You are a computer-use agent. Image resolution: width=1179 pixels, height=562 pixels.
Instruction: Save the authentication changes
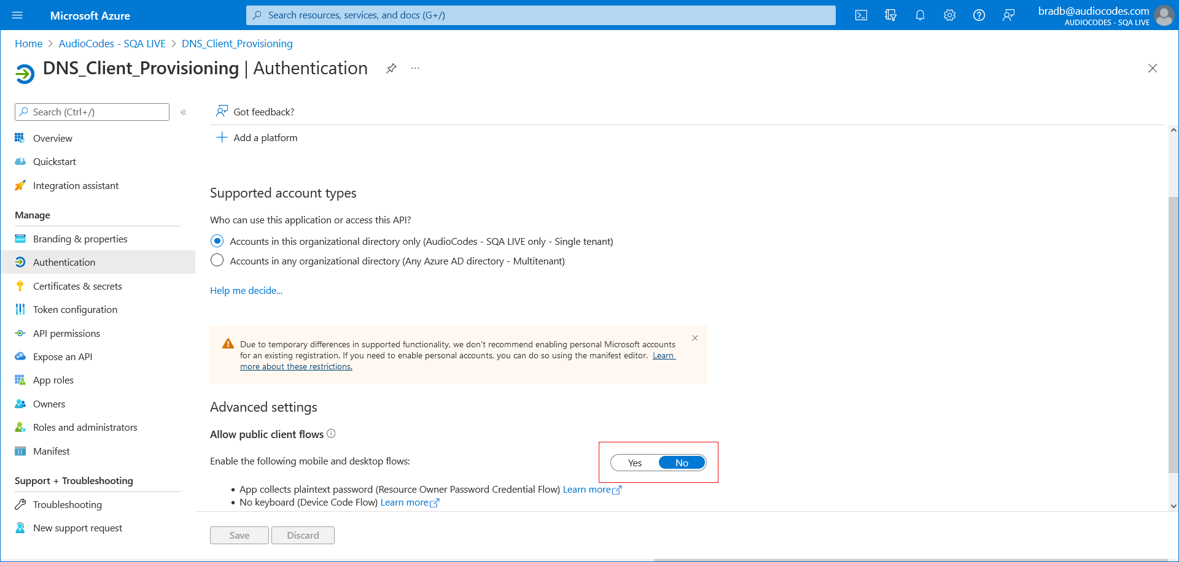click(x=239, y=534)
